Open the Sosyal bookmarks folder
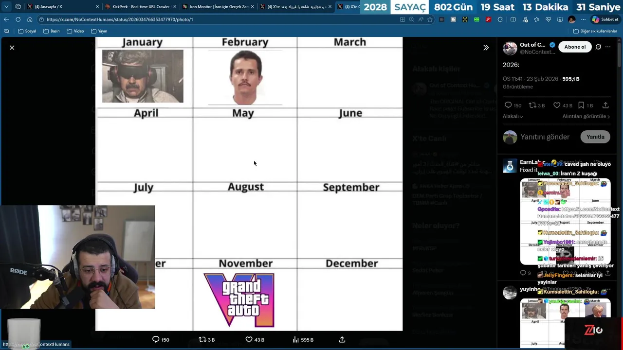The width and height of the screenshot is (623, 350). (27, 31)
